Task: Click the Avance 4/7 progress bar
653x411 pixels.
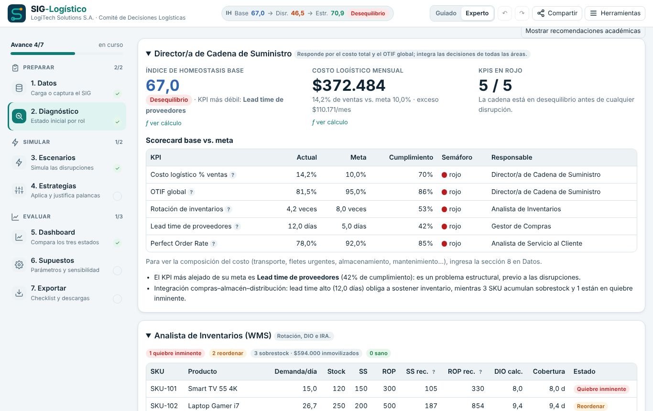Action: (x=67, y=54)
